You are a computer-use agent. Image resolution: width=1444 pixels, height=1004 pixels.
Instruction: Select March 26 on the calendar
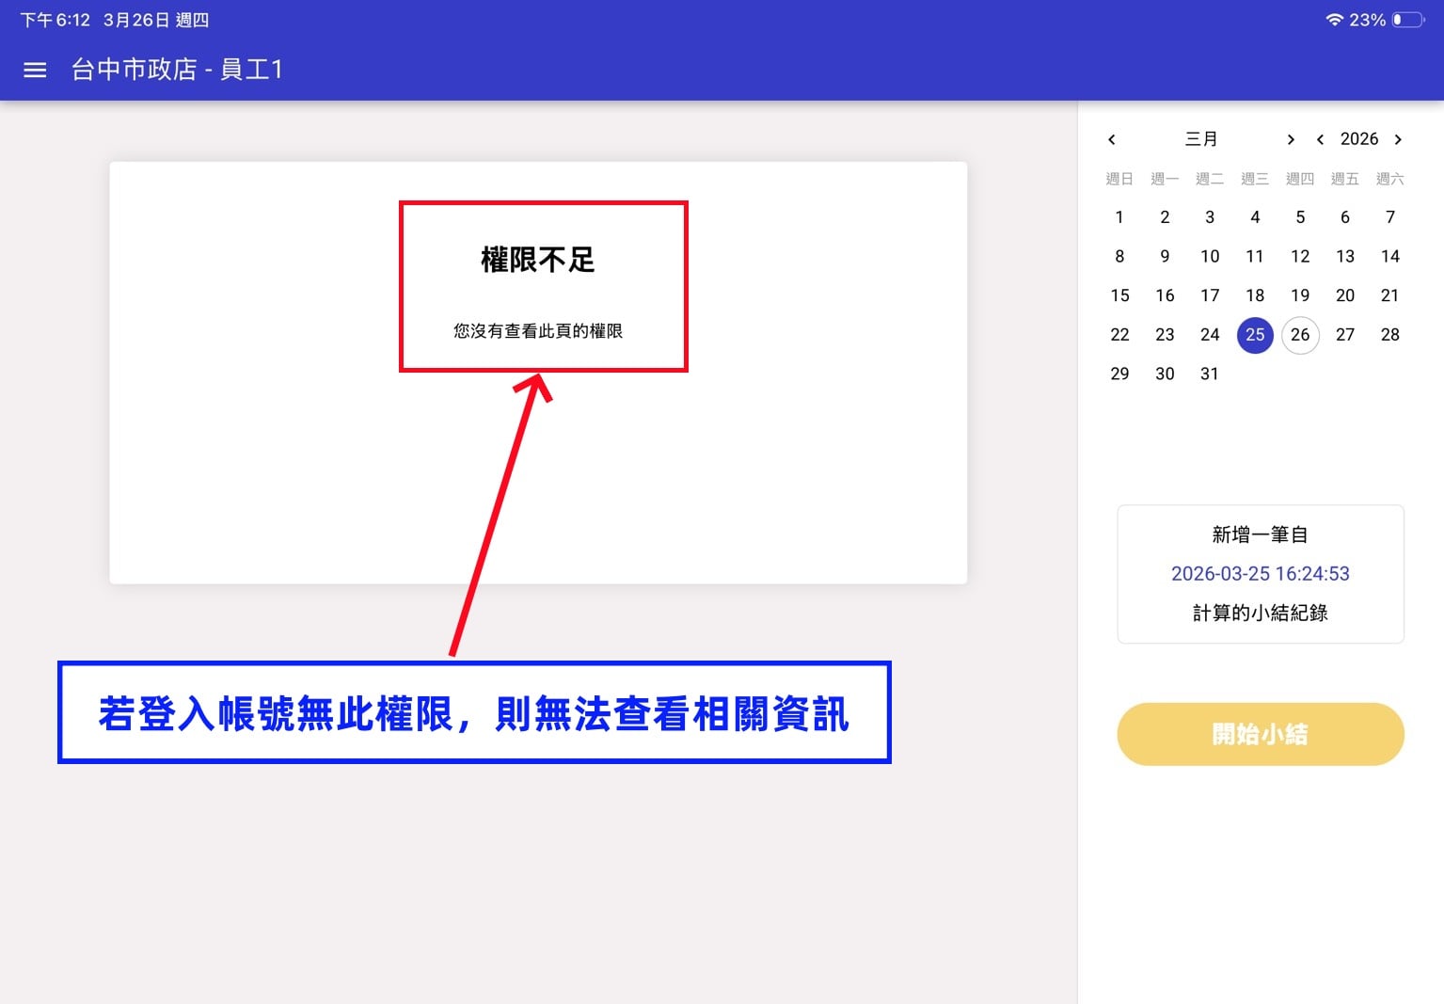pos(1300,334)
